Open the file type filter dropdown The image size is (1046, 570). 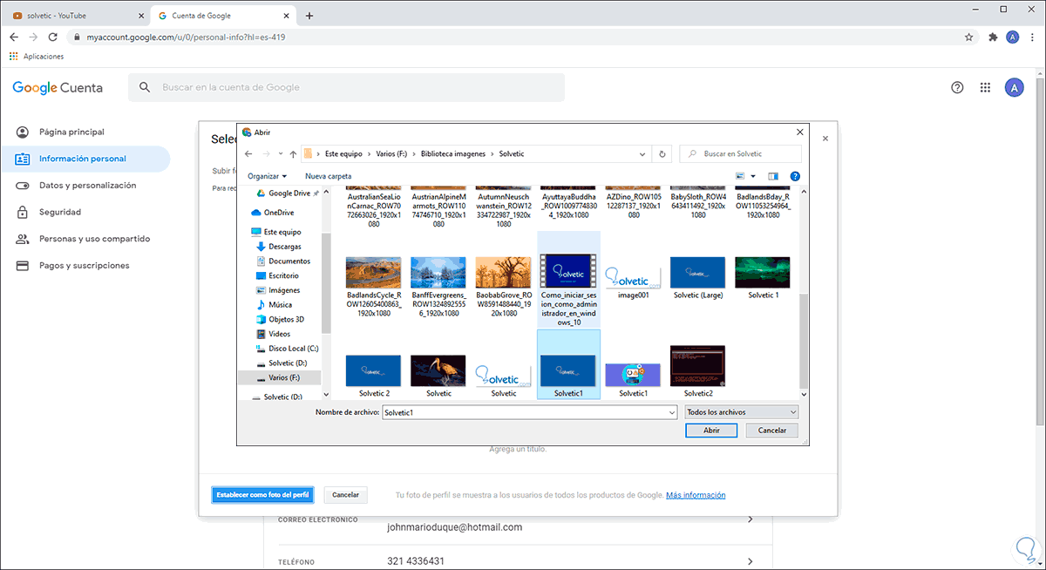coord(741,412)
